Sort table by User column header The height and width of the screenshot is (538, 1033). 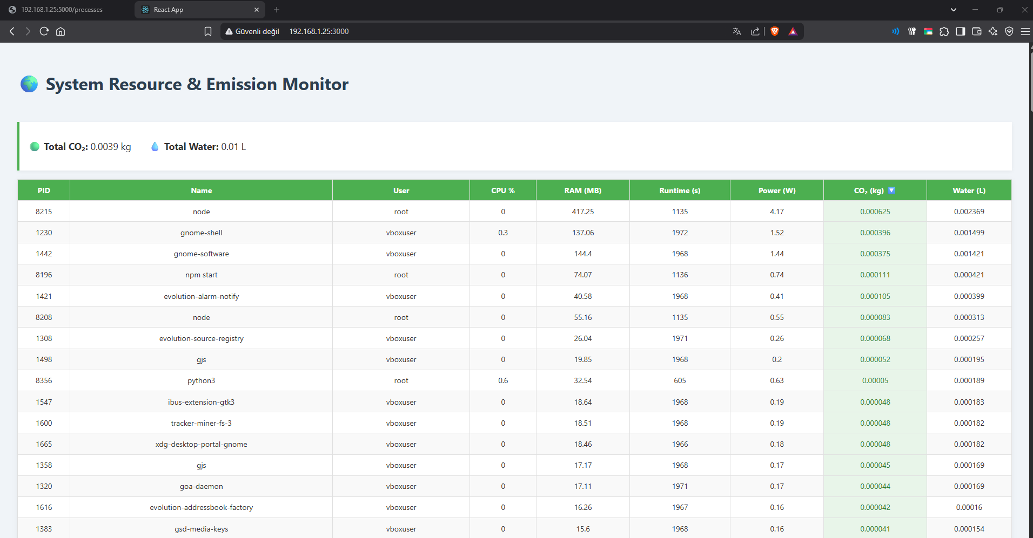click(401, 190)
